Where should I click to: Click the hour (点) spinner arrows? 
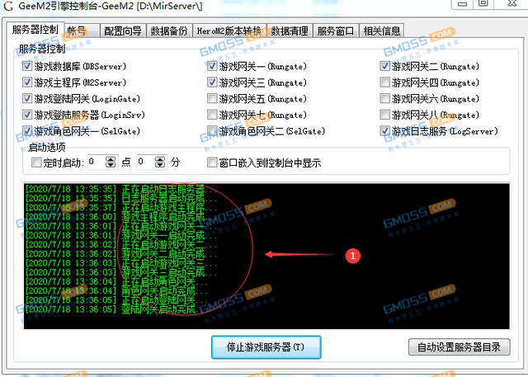click(x=111, y=163)
